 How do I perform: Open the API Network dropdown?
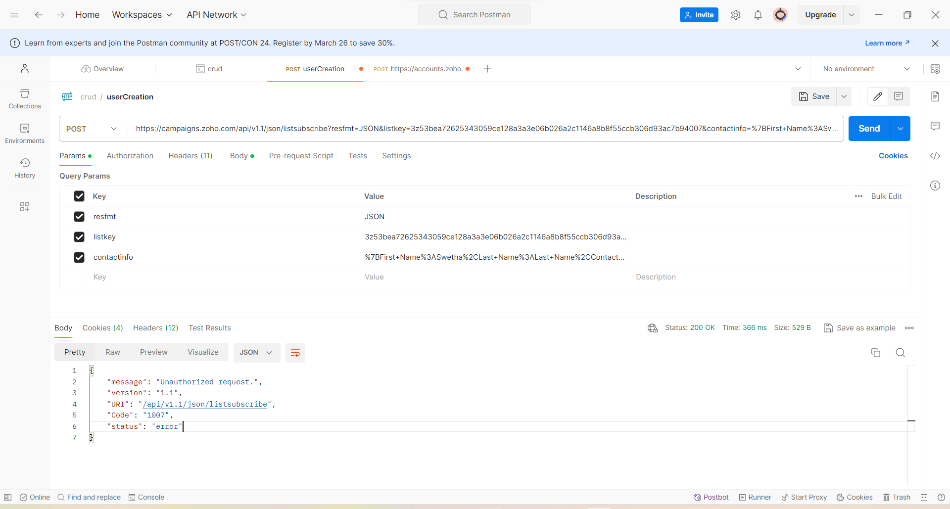pos(216,15)
